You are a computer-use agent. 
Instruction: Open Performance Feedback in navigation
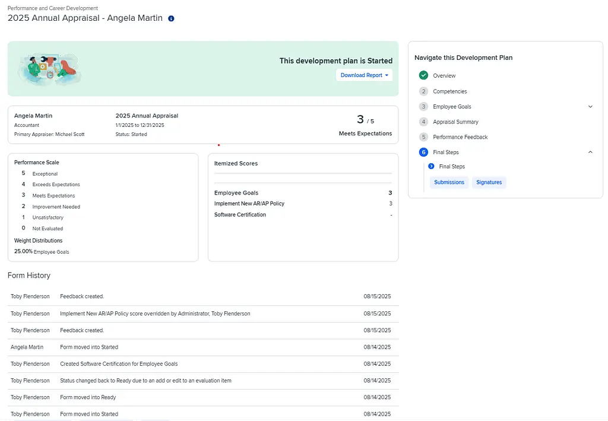click(460, 137)
